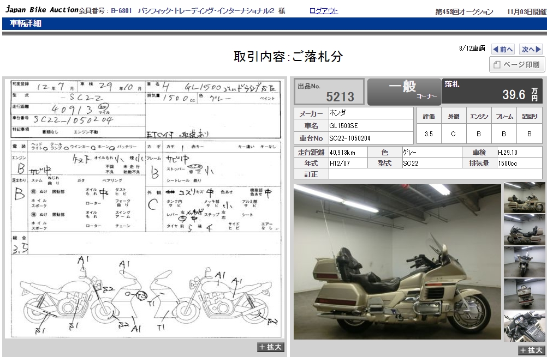
Task: Click the Japan Bike Auction logo
Action: tap(41, 10)
